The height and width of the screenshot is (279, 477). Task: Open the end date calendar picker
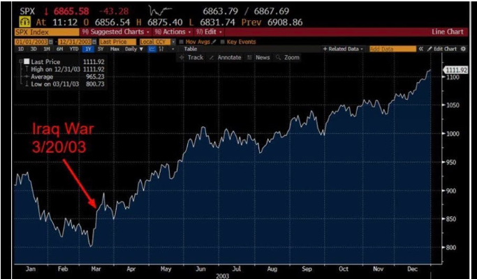coord(94,42)
